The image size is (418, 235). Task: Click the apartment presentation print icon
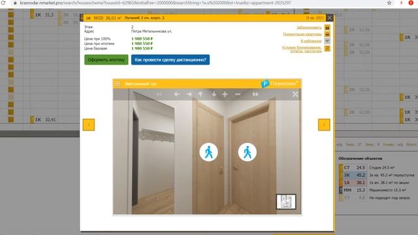327,34
